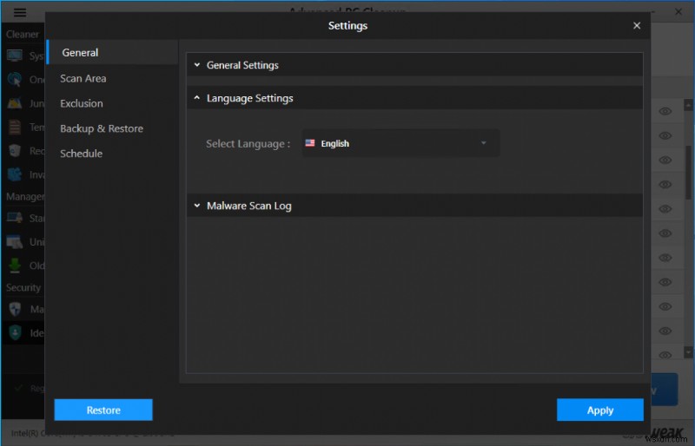Click the Temporary files document icon in sidebar
The width and height of the screenshot is (695, 446).
[14, 127]
